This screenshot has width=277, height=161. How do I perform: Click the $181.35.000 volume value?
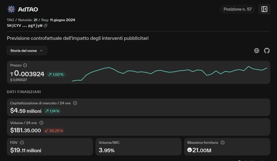tap(26, 131)
